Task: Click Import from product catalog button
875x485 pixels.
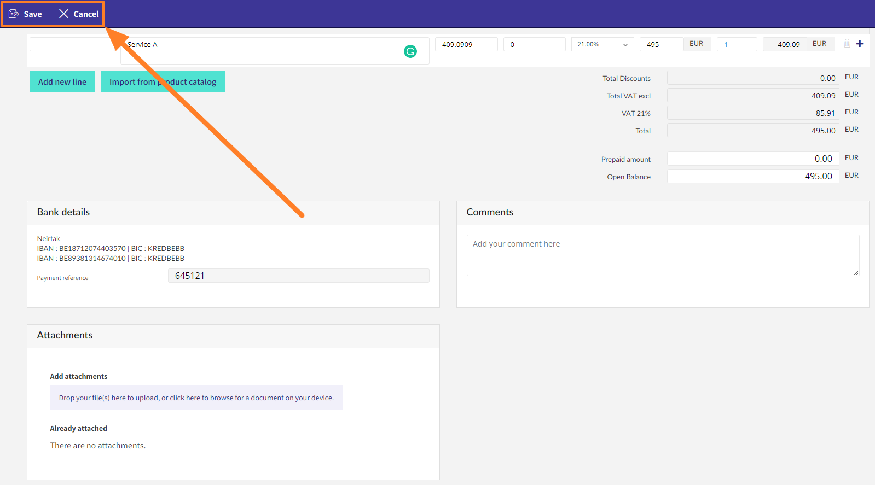Action: (x=163, y=81)
